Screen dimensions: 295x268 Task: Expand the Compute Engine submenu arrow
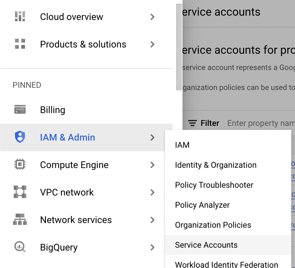click(152, 165)
